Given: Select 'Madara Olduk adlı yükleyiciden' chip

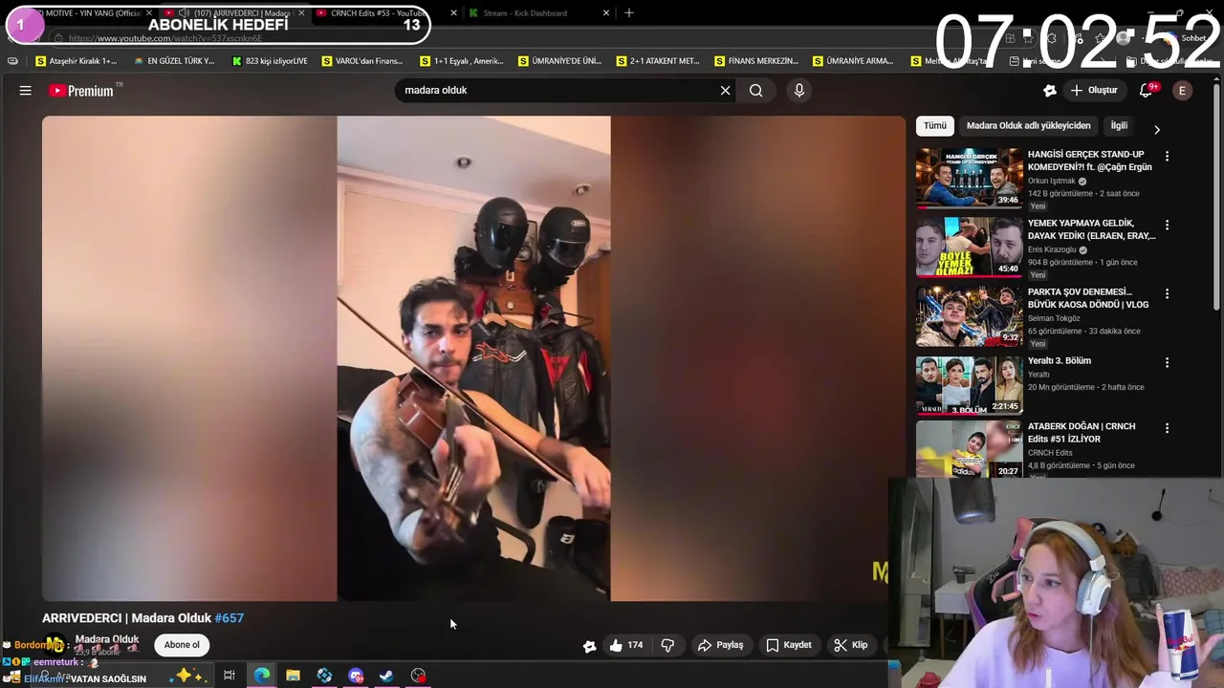Looking at the screenshot, I should 1028,126.
